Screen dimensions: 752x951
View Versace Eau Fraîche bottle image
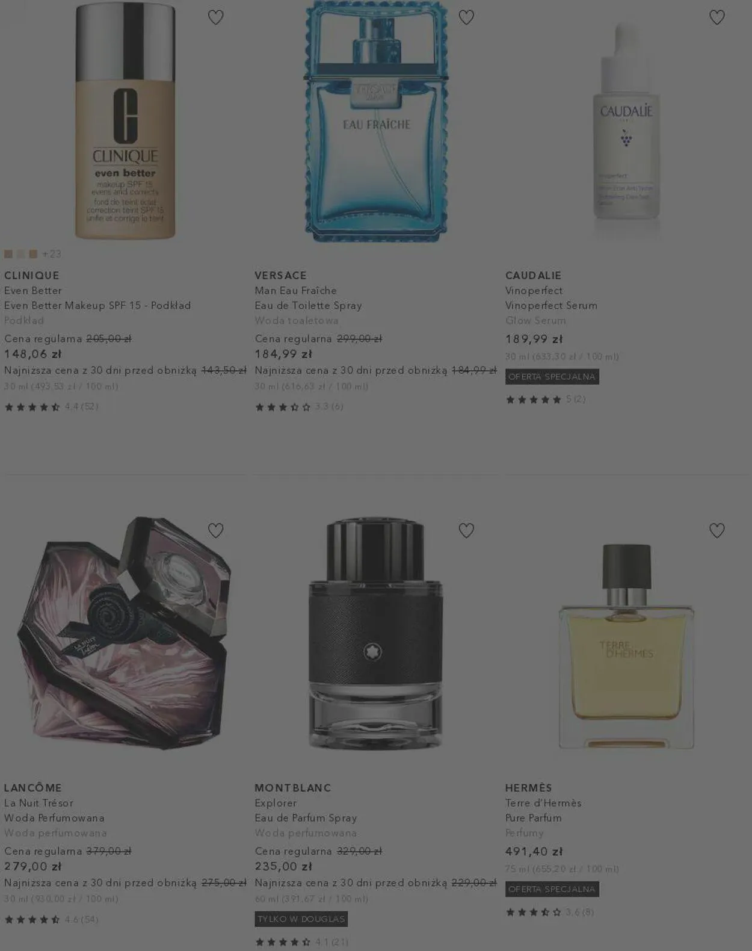coord(376,120)
